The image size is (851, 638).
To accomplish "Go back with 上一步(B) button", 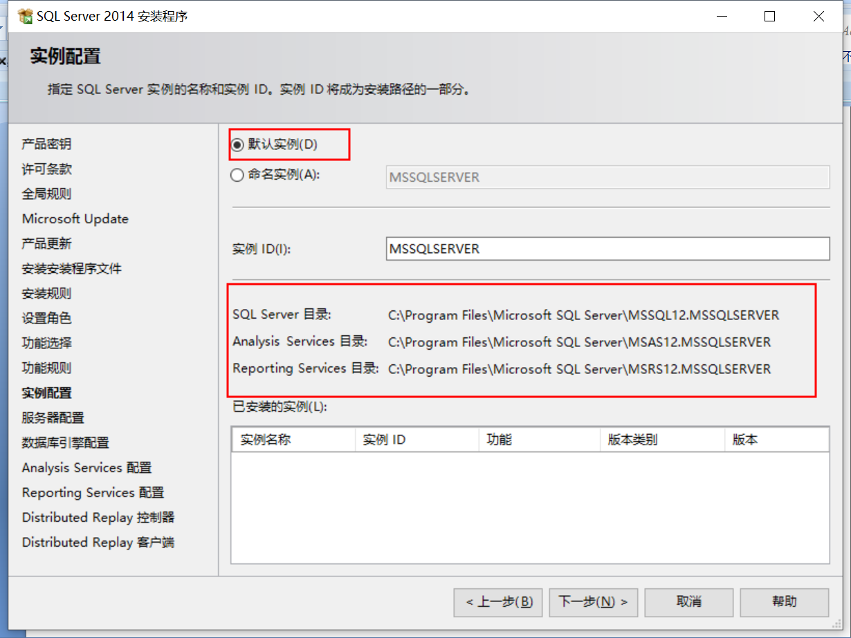I will coord(498,602).
